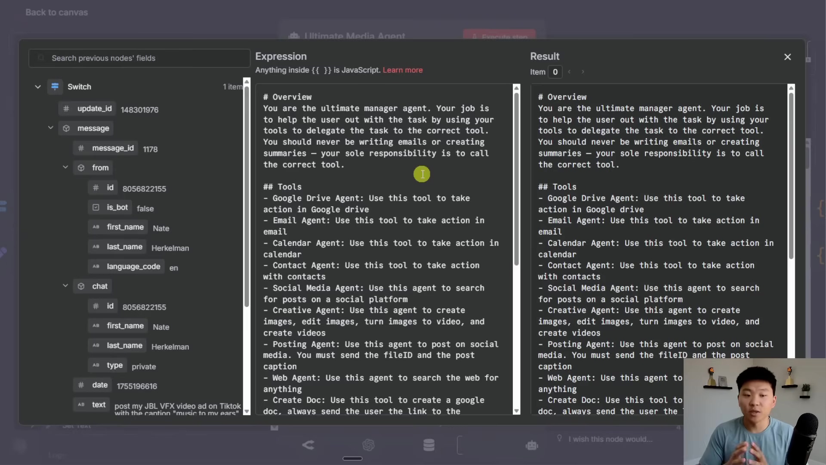Collapse the chat object branch
The height and width of the screenshot is (465, 826).
coord(65,286)
